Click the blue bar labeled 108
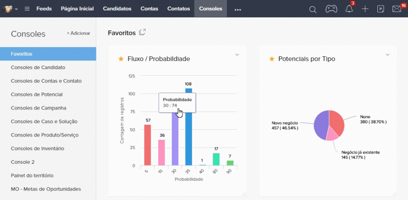Screen dimensions: 408x200 click(x=188, y=127)
